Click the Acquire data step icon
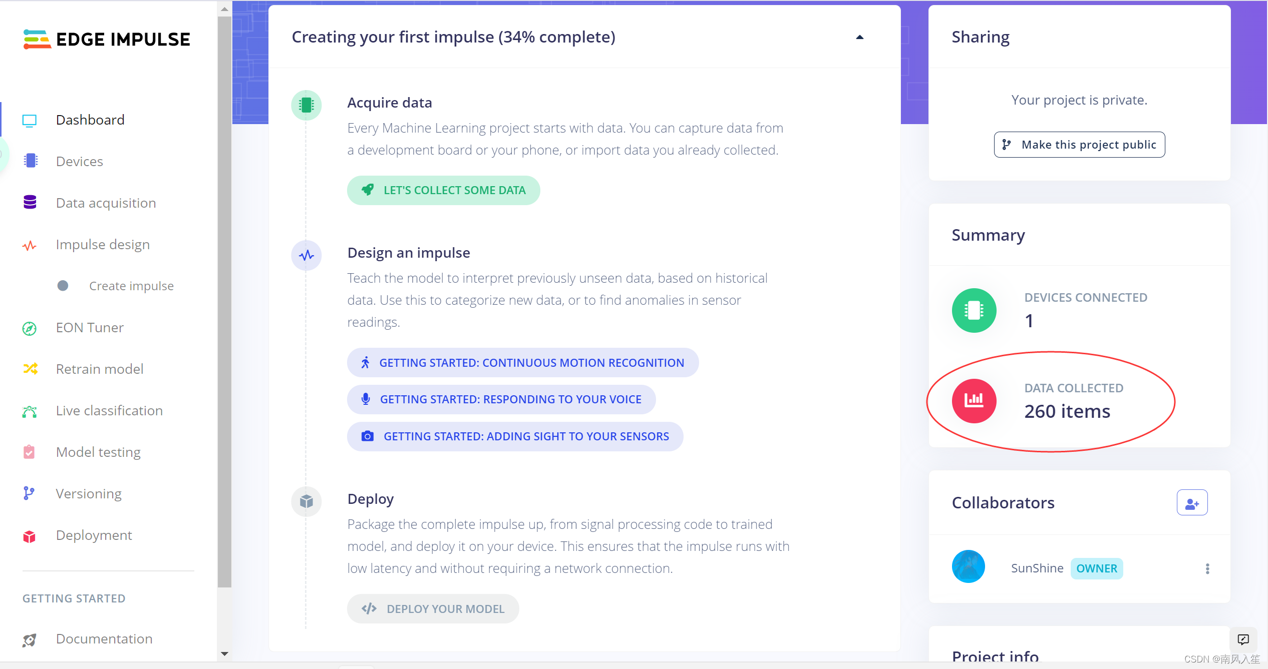This screenshot has width=1268, height=669. click(x=306, y=105)
